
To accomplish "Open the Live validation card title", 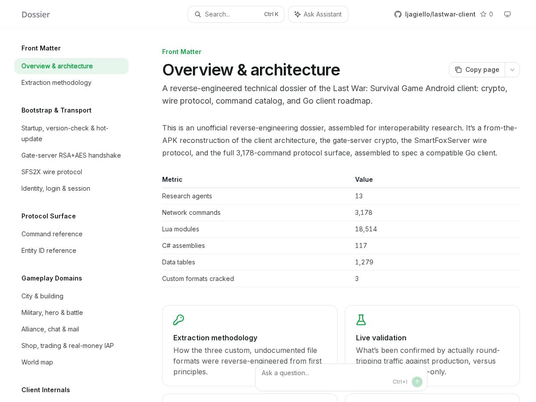I will click(x=381, y=338).
